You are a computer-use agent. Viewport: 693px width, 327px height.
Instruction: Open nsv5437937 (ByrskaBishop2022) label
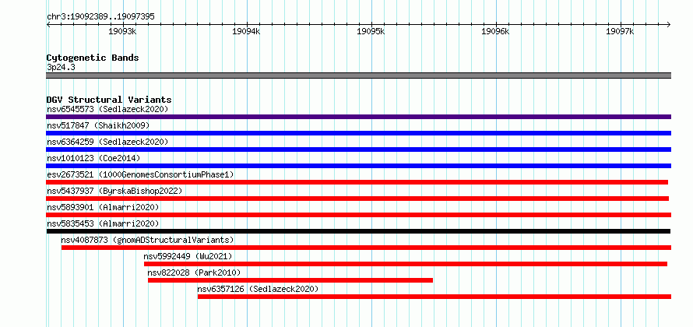[114, 191]
